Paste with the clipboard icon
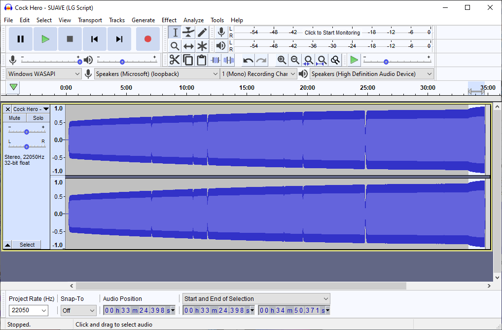The height and width of the screenshot is (330, 502). (x=201, y=60)
